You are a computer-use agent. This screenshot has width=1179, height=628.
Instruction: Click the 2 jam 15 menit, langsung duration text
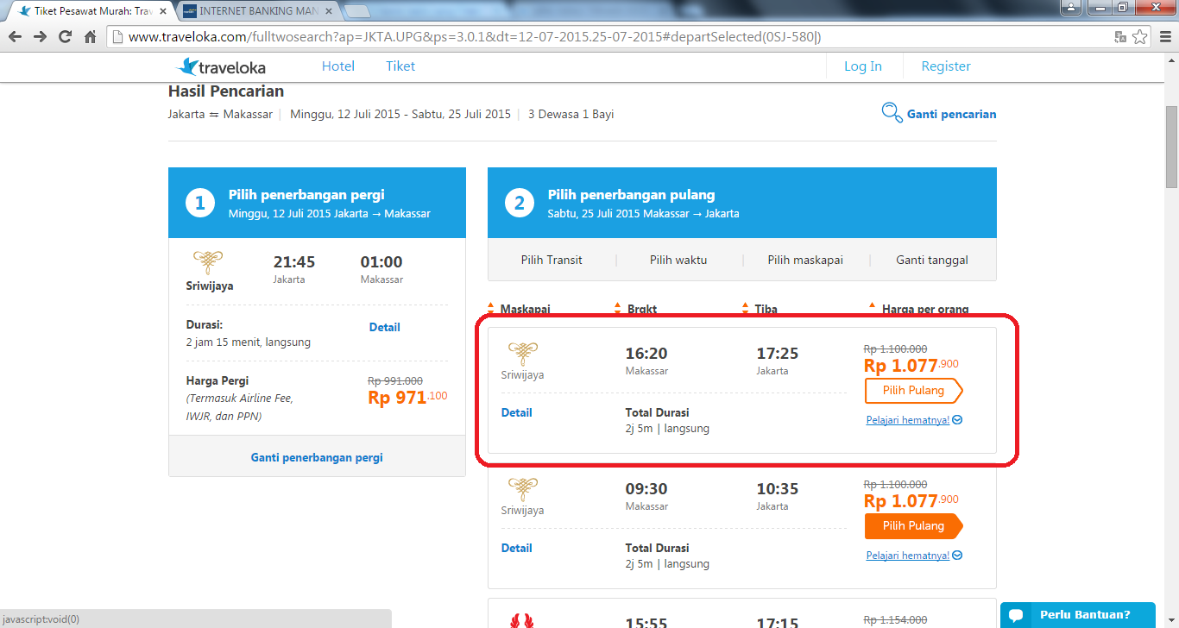coord(249,342)
